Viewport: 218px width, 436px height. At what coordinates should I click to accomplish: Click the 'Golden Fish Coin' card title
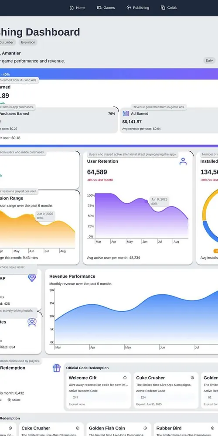point(107,428)
